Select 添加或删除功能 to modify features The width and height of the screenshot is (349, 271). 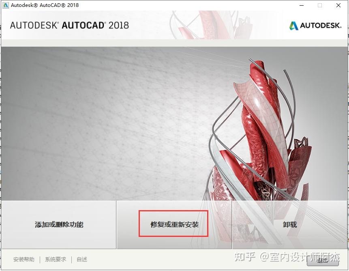click(59, 225)
